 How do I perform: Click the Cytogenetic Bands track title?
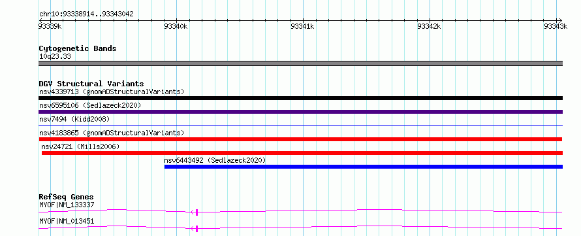[78, 48]
